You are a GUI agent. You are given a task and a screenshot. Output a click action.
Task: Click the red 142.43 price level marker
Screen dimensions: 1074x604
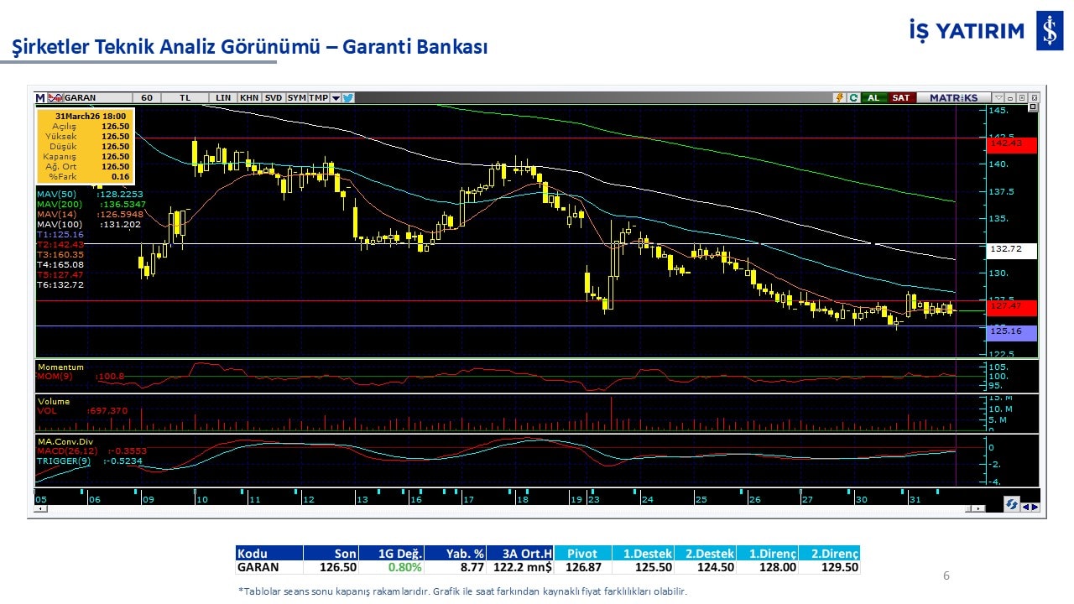point(1013,144)
